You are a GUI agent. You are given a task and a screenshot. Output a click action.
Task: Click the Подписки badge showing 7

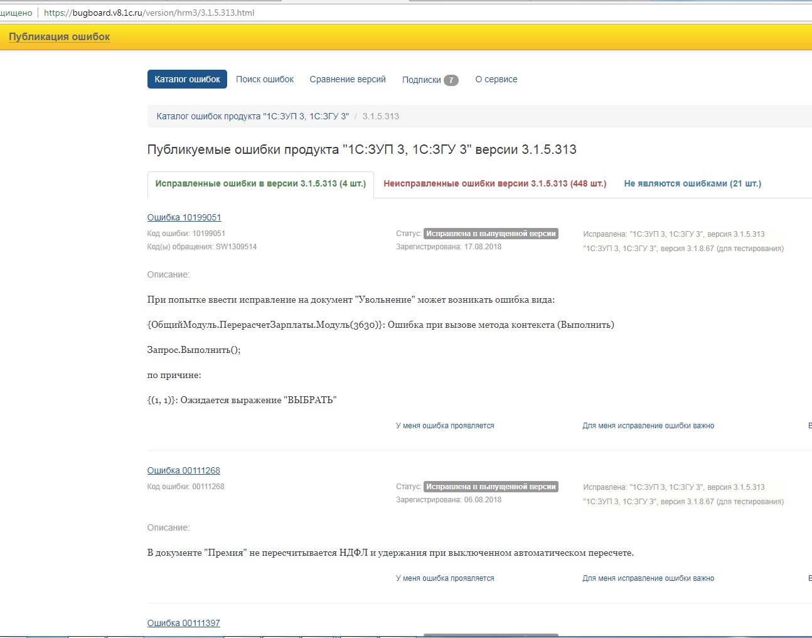[451, 80]
